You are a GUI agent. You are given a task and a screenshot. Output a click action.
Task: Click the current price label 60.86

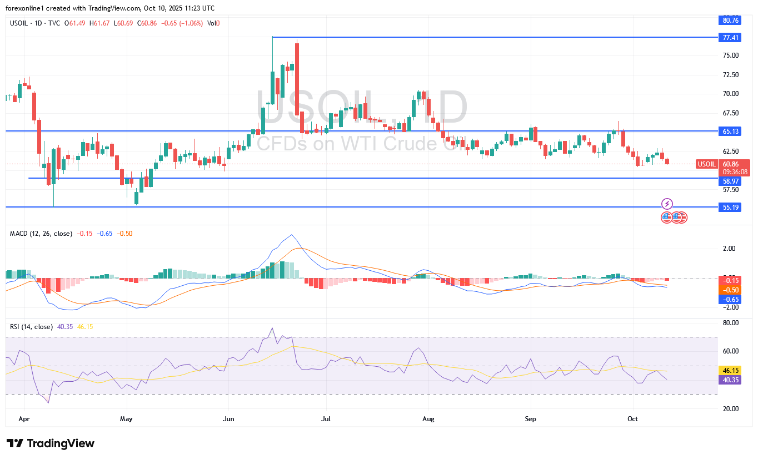730,164
